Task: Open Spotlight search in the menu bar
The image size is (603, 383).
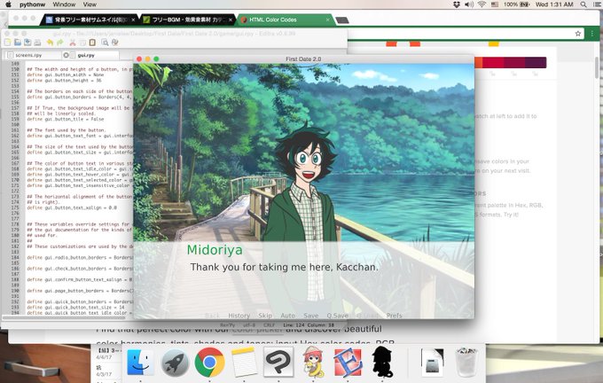Action: (583, 4)
